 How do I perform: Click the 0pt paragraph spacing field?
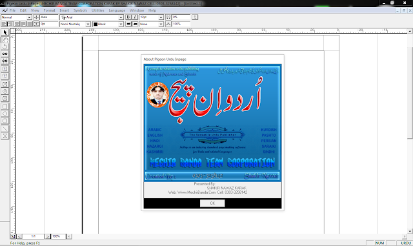tap(49, 24)
